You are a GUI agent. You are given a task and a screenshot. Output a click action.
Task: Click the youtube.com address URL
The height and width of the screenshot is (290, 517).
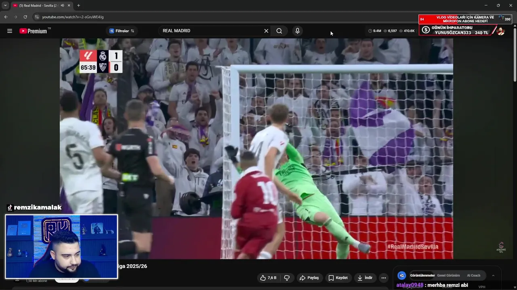[x=73, y=17]
